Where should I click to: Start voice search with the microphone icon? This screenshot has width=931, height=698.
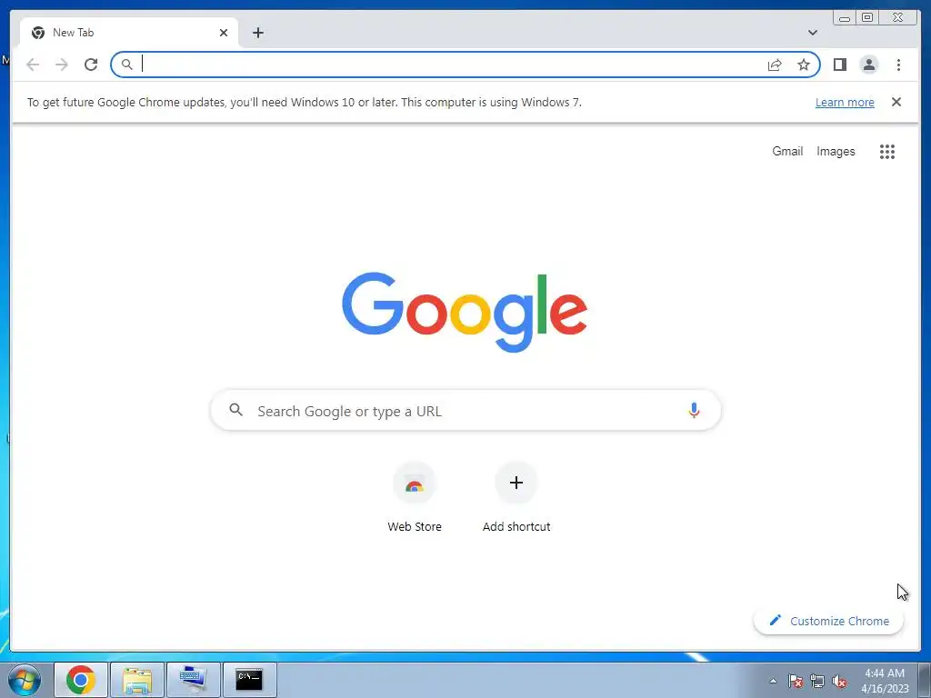point(694,410)
